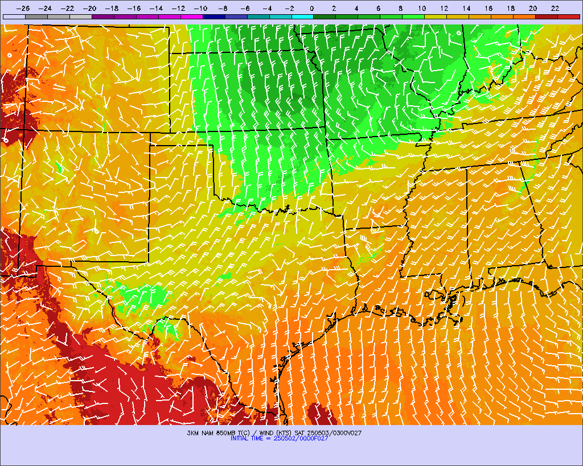Image resolution: width=583 pixels, height=466 pixels.
Task: Click the map title text starting '3KM NAM 850MB'
Action: 274,433
